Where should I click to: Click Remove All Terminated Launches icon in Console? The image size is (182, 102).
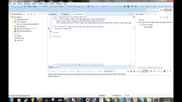click(x=134, y=71)
